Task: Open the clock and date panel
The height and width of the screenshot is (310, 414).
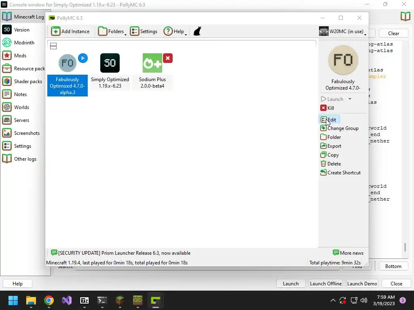Action: click(x=384, y=300)
